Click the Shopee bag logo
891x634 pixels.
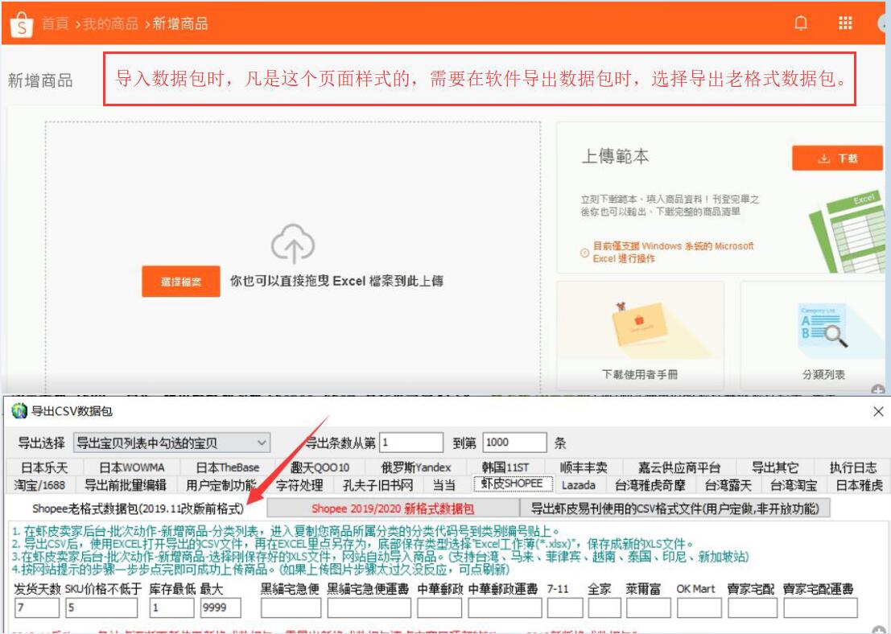[22, 23]
